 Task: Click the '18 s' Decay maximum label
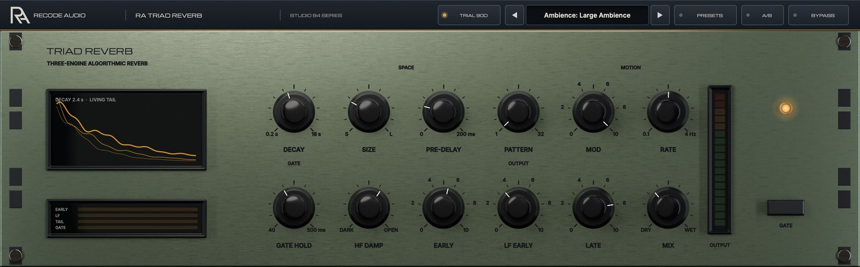click(316, 134)
